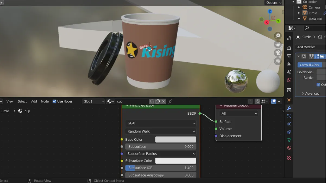Screen dimensions: 326x183
Task: Open the Scene properties tab
Action: point(289,72)
